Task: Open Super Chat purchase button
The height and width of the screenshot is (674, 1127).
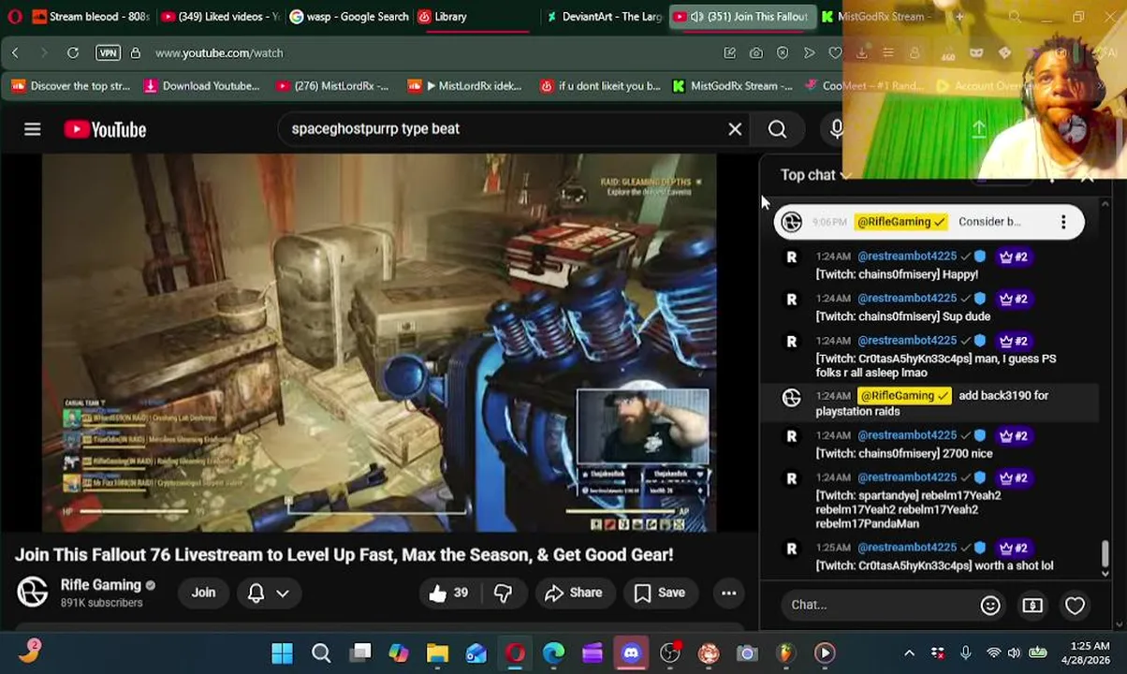Action: pyautogui.click(x=1032, y=605)
